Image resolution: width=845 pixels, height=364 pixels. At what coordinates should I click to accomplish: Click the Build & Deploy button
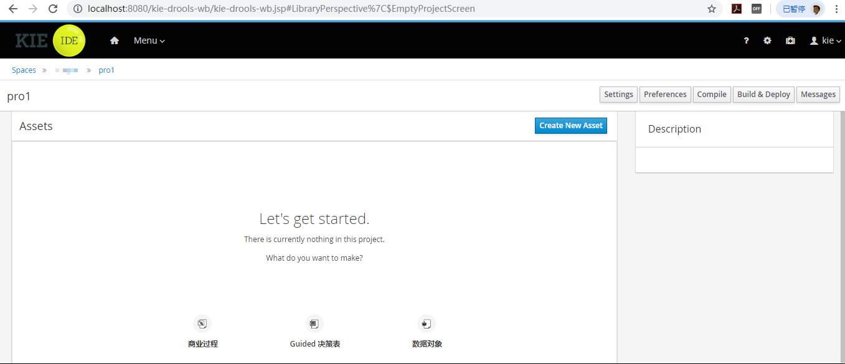click(x=763, y=95)
